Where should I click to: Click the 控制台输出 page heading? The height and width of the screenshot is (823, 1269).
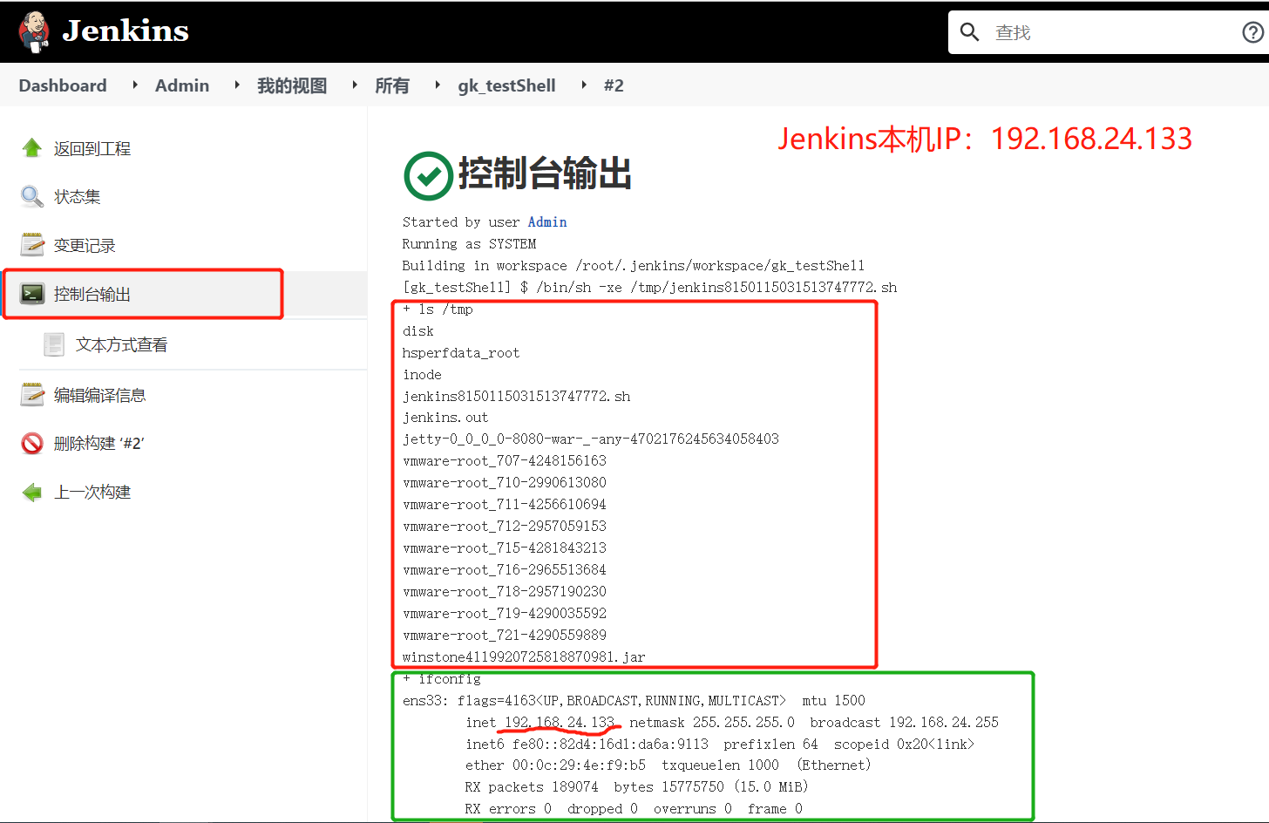coord(545,173)
